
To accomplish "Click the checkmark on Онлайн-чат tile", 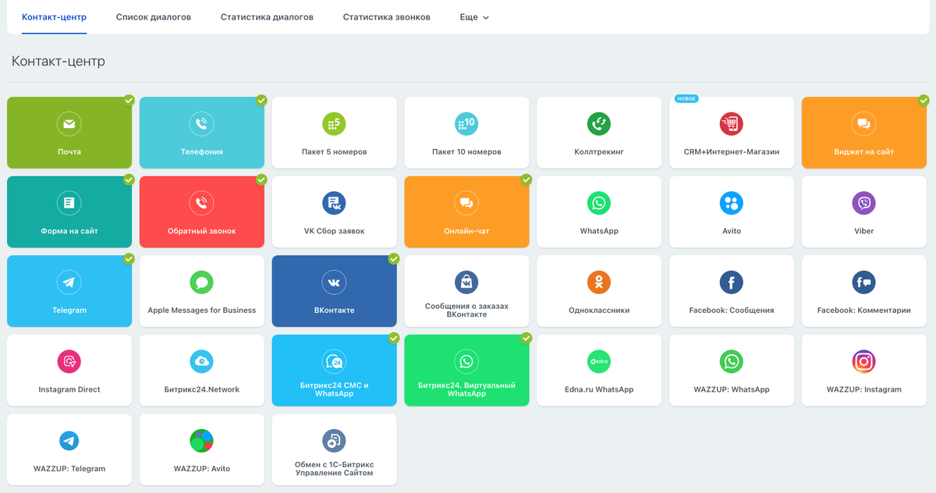I will (x=526, y=179).
